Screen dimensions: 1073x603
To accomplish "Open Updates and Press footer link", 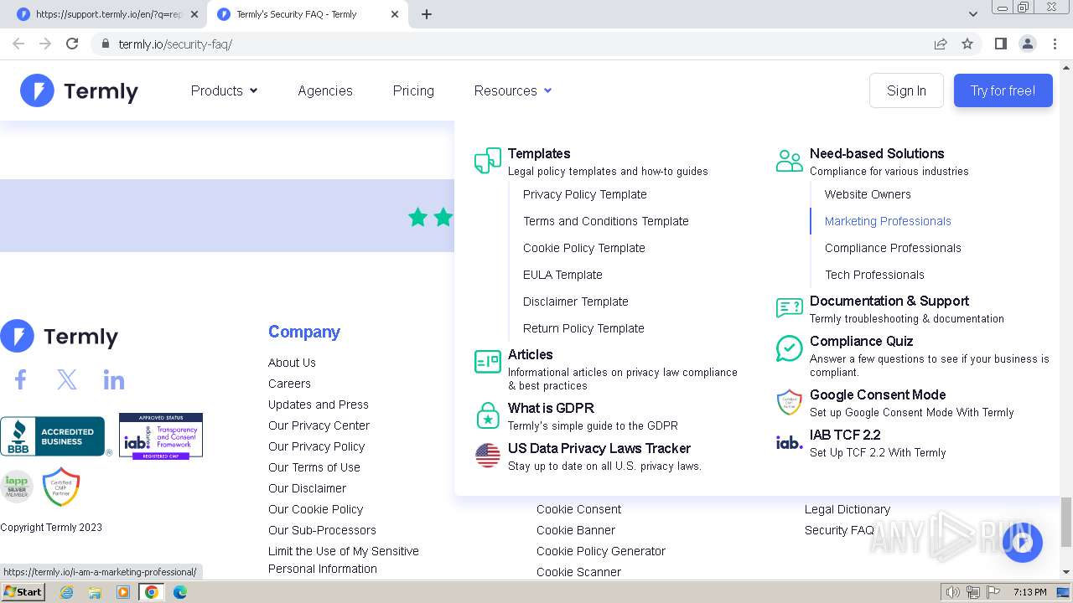I will (319, 405).
